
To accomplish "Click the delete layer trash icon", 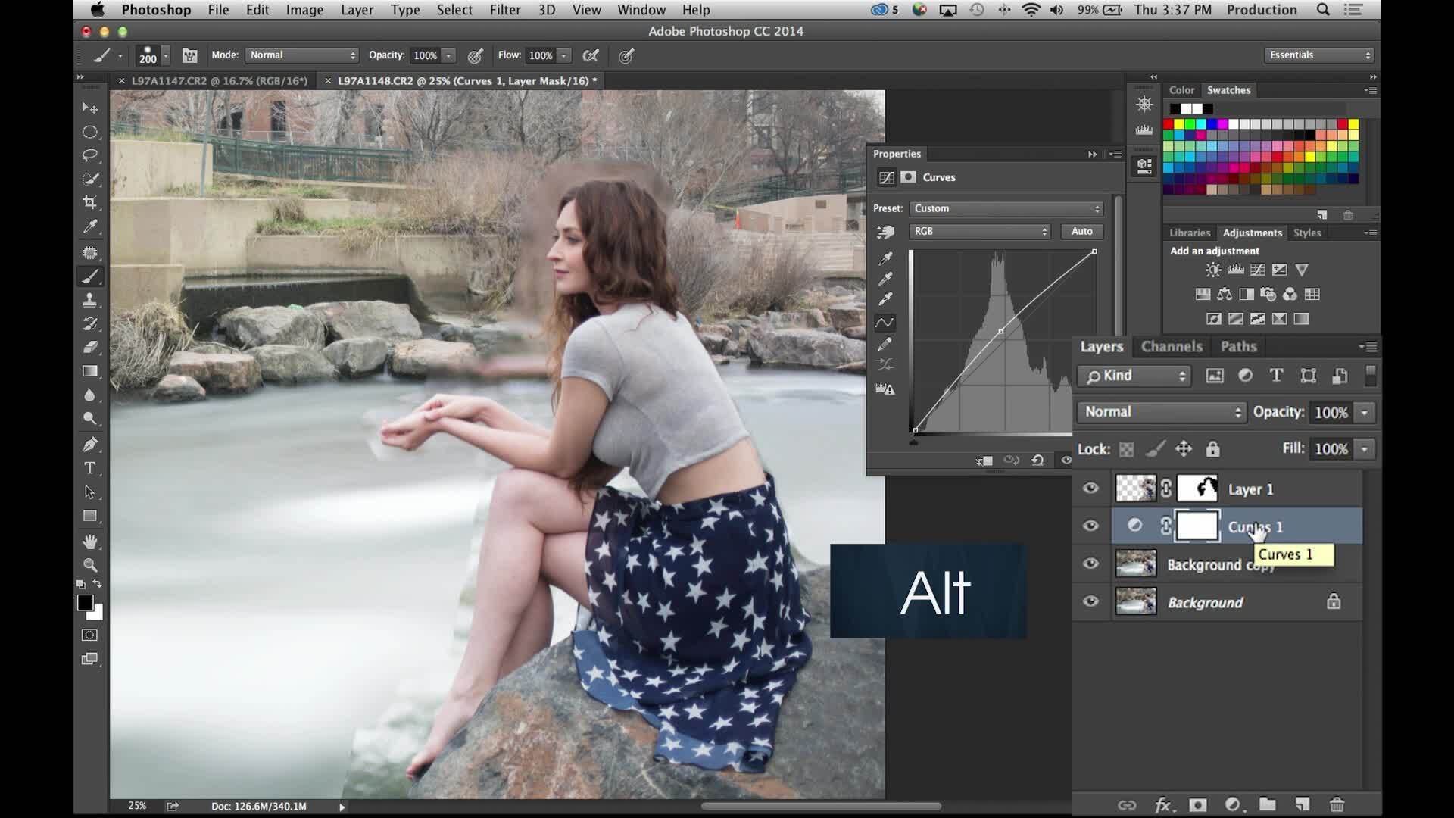I will point(1337,804).
